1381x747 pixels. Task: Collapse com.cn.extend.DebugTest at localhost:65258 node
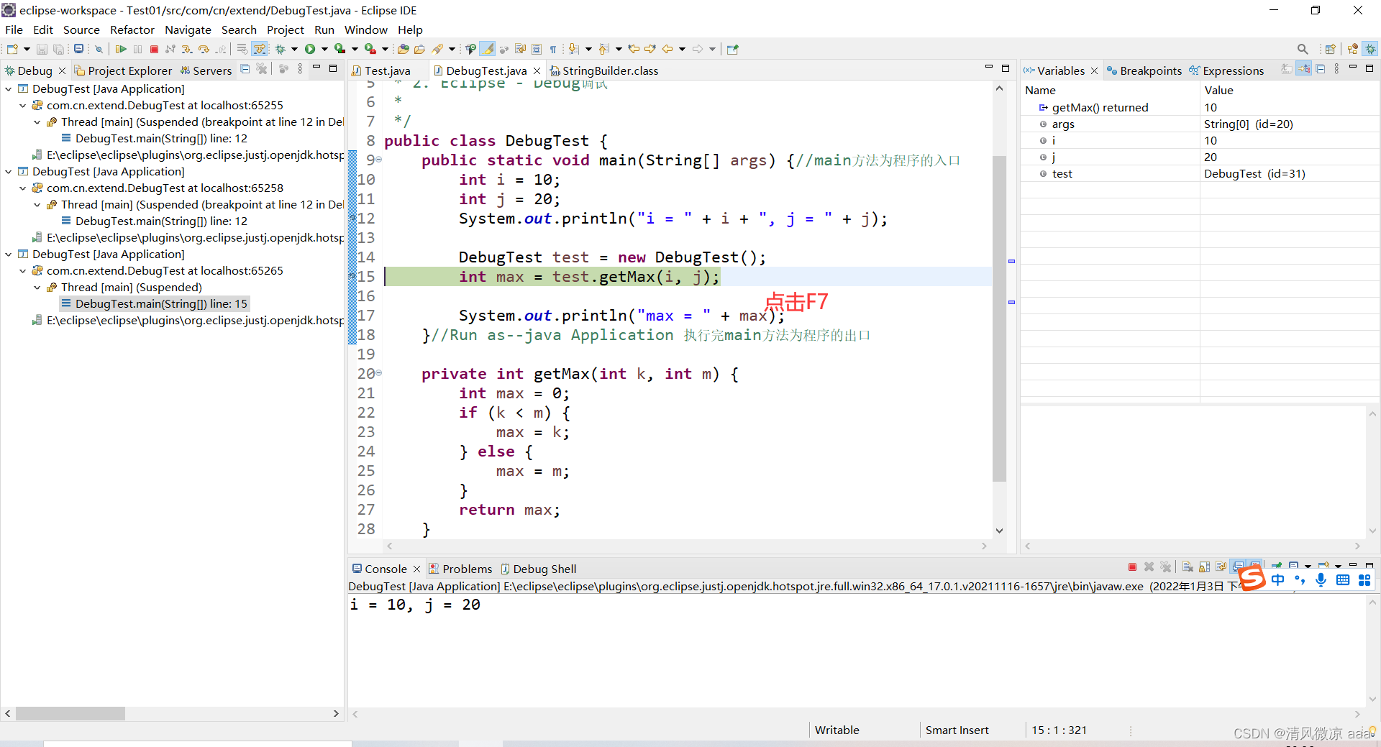[23, 188]
